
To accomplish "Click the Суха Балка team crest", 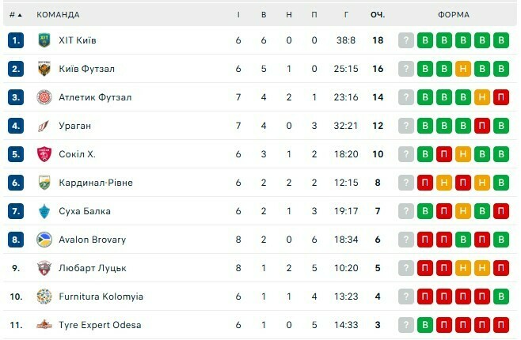I will pyautogui.click(x=44, y=211).
